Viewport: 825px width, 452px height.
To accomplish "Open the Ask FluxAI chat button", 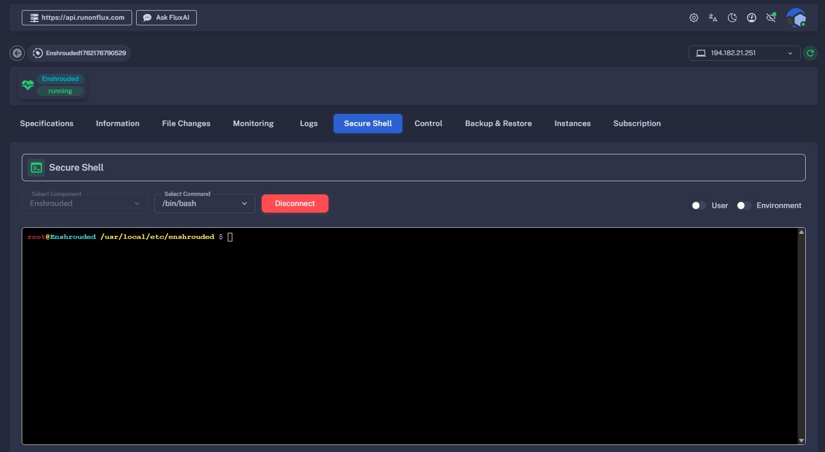I will tap(166, 18).
